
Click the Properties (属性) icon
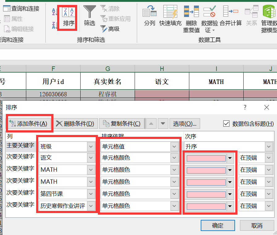[x=7, y=19]
